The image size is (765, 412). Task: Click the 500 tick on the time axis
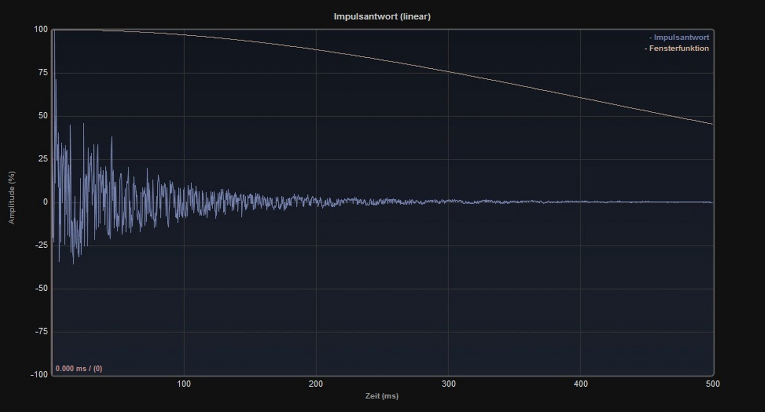(x=712, y=384)
